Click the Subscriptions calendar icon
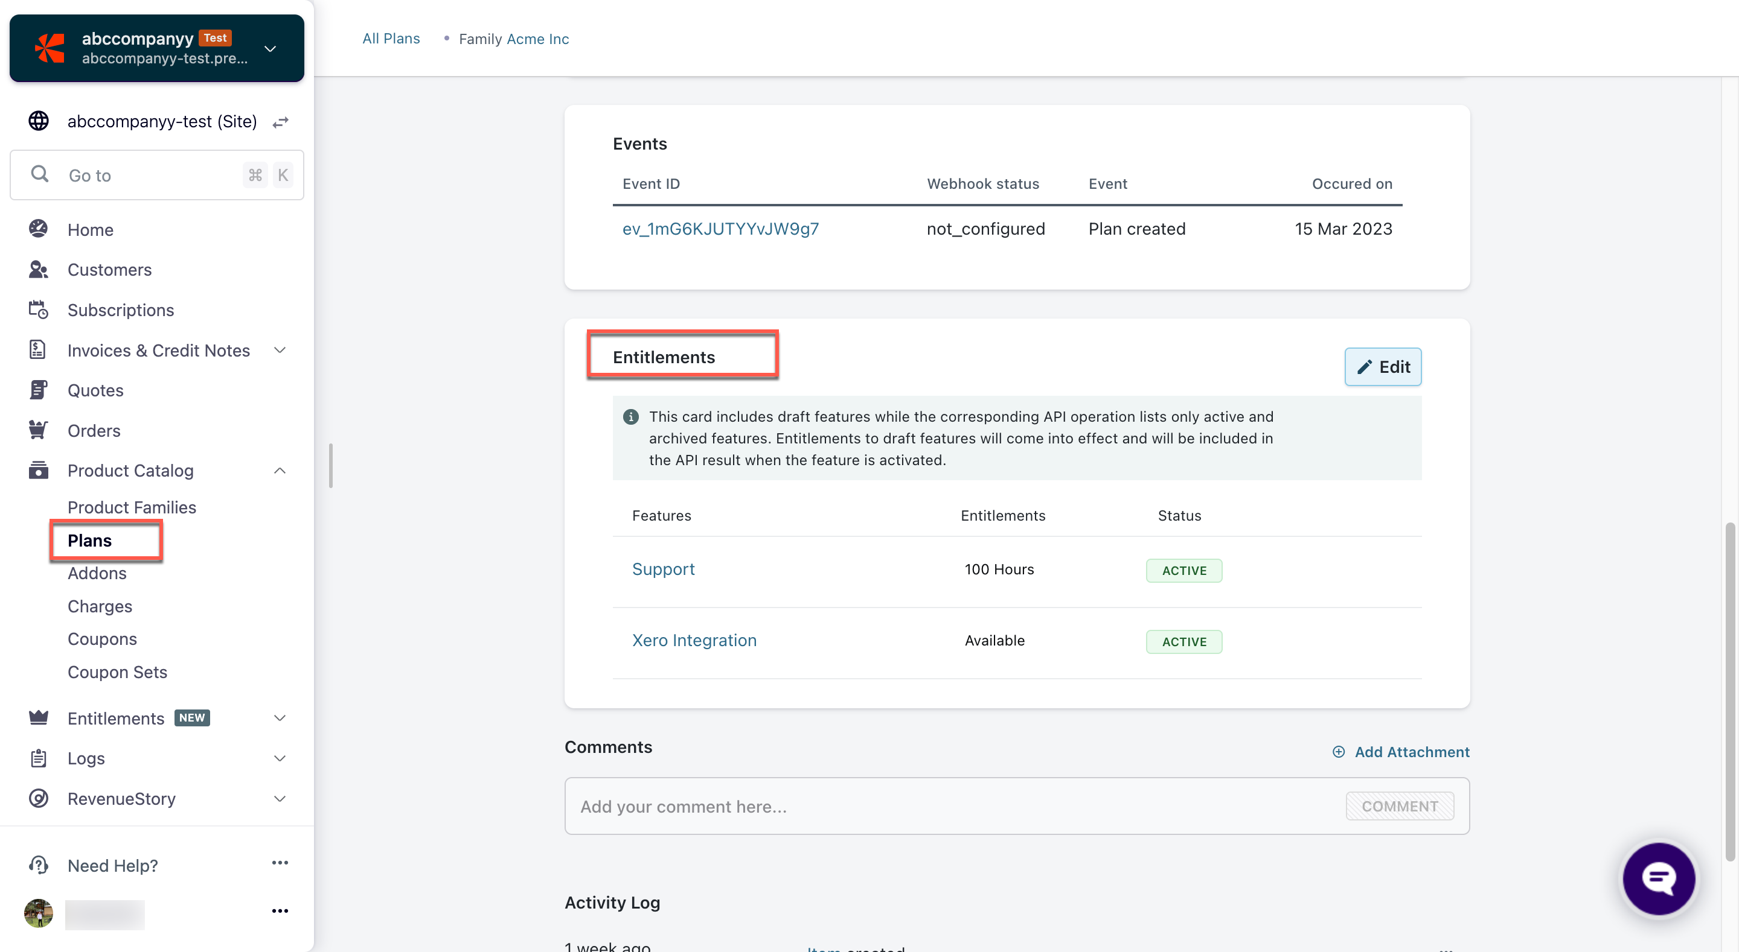1739x952 pixels. [39, 309]
